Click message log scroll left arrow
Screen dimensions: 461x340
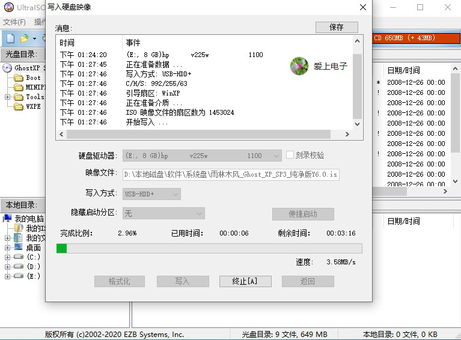(x=61, y=135)
